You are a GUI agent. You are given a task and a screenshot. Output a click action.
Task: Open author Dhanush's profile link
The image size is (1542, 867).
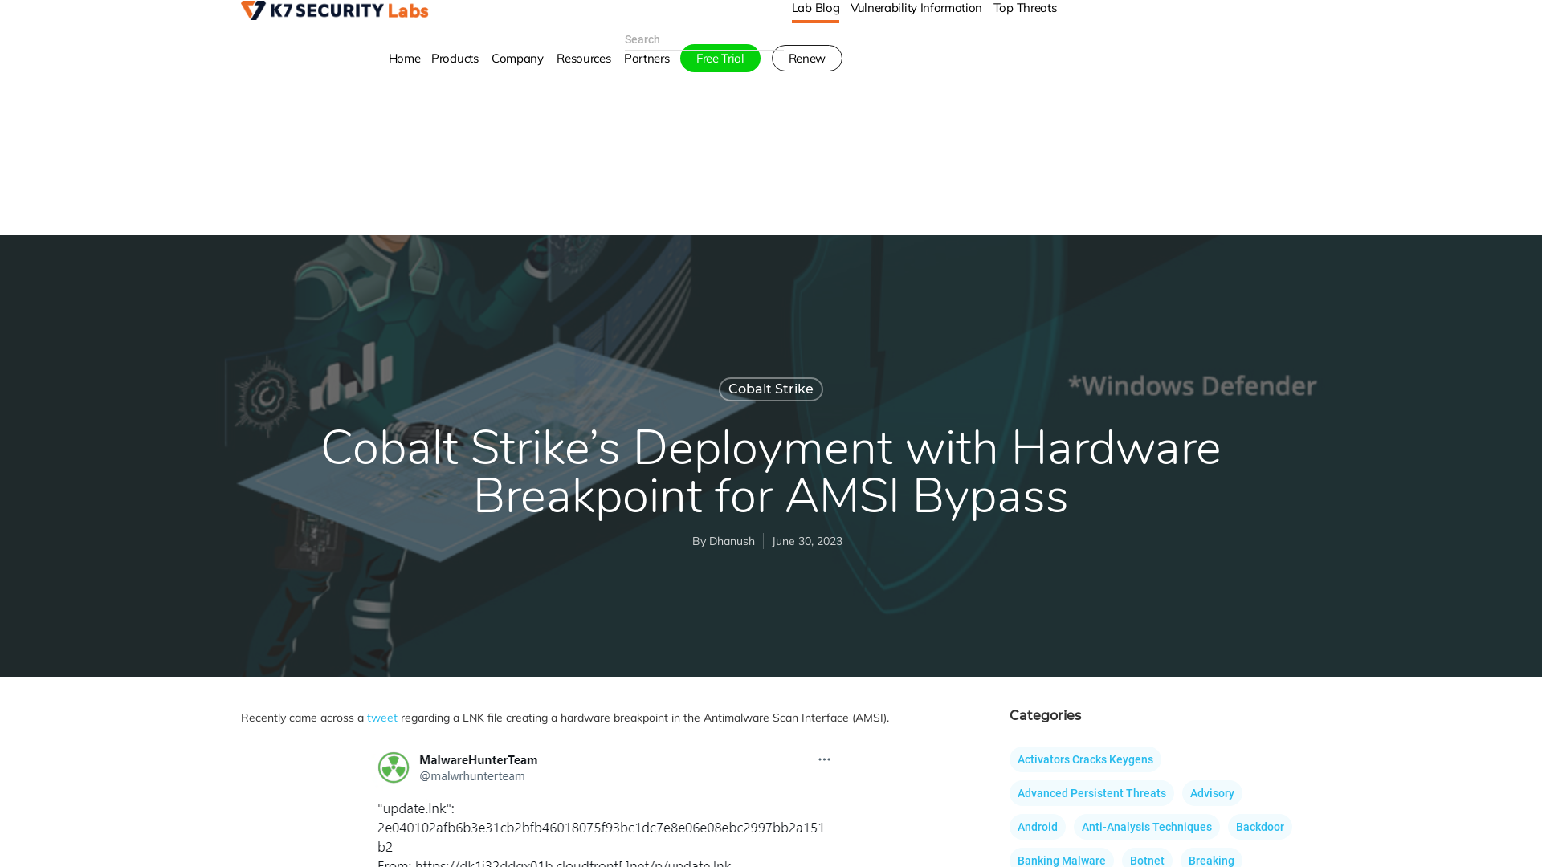[x=732, y=541]
